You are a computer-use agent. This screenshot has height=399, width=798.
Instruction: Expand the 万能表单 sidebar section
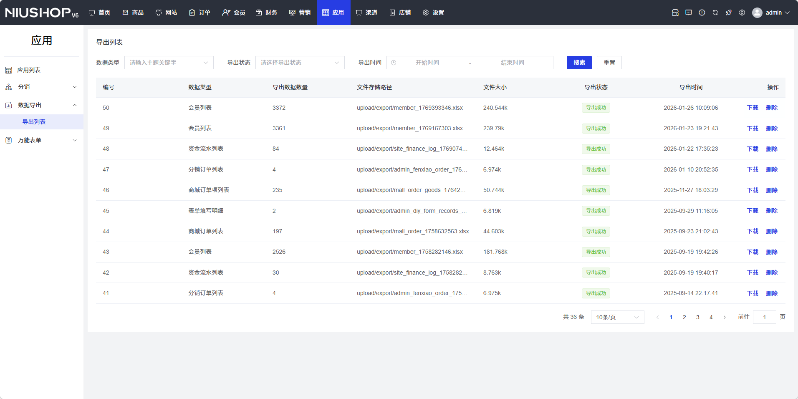pyautogui.click(x=42, y=140)
